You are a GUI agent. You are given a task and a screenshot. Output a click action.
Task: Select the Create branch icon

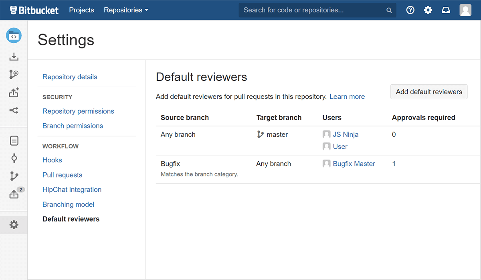(x=14, y=74)
